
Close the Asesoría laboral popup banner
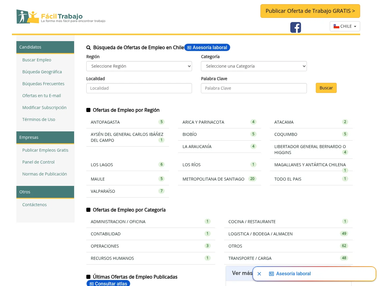[x=259, y=274]
